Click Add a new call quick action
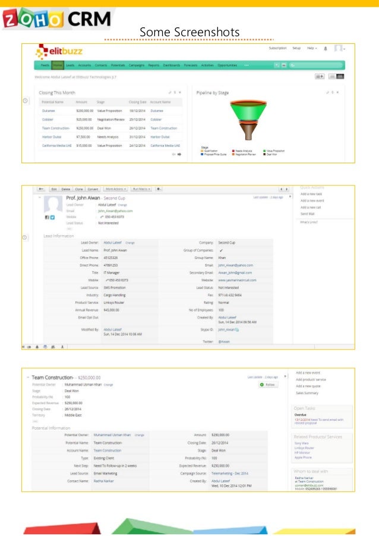The width and height of the screenshot is (379, 536). tap(311, 208)
